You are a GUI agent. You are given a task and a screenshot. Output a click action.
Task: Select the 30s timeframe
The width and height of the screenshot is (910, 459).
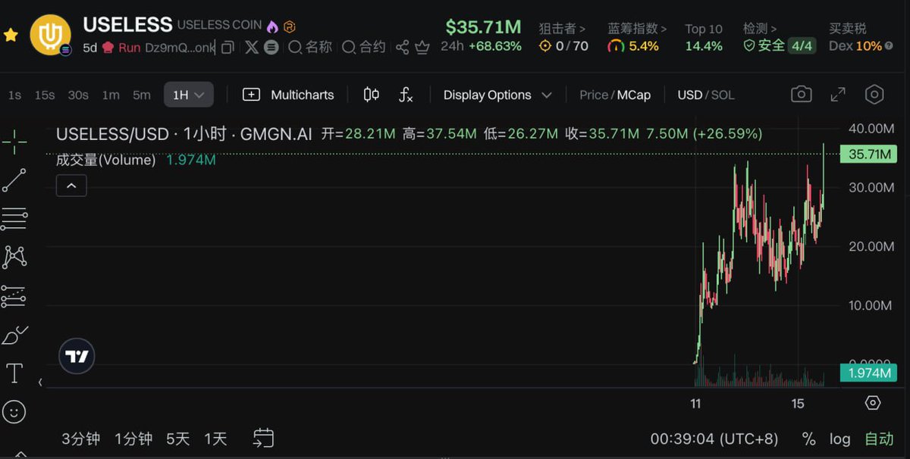point(78,95)
